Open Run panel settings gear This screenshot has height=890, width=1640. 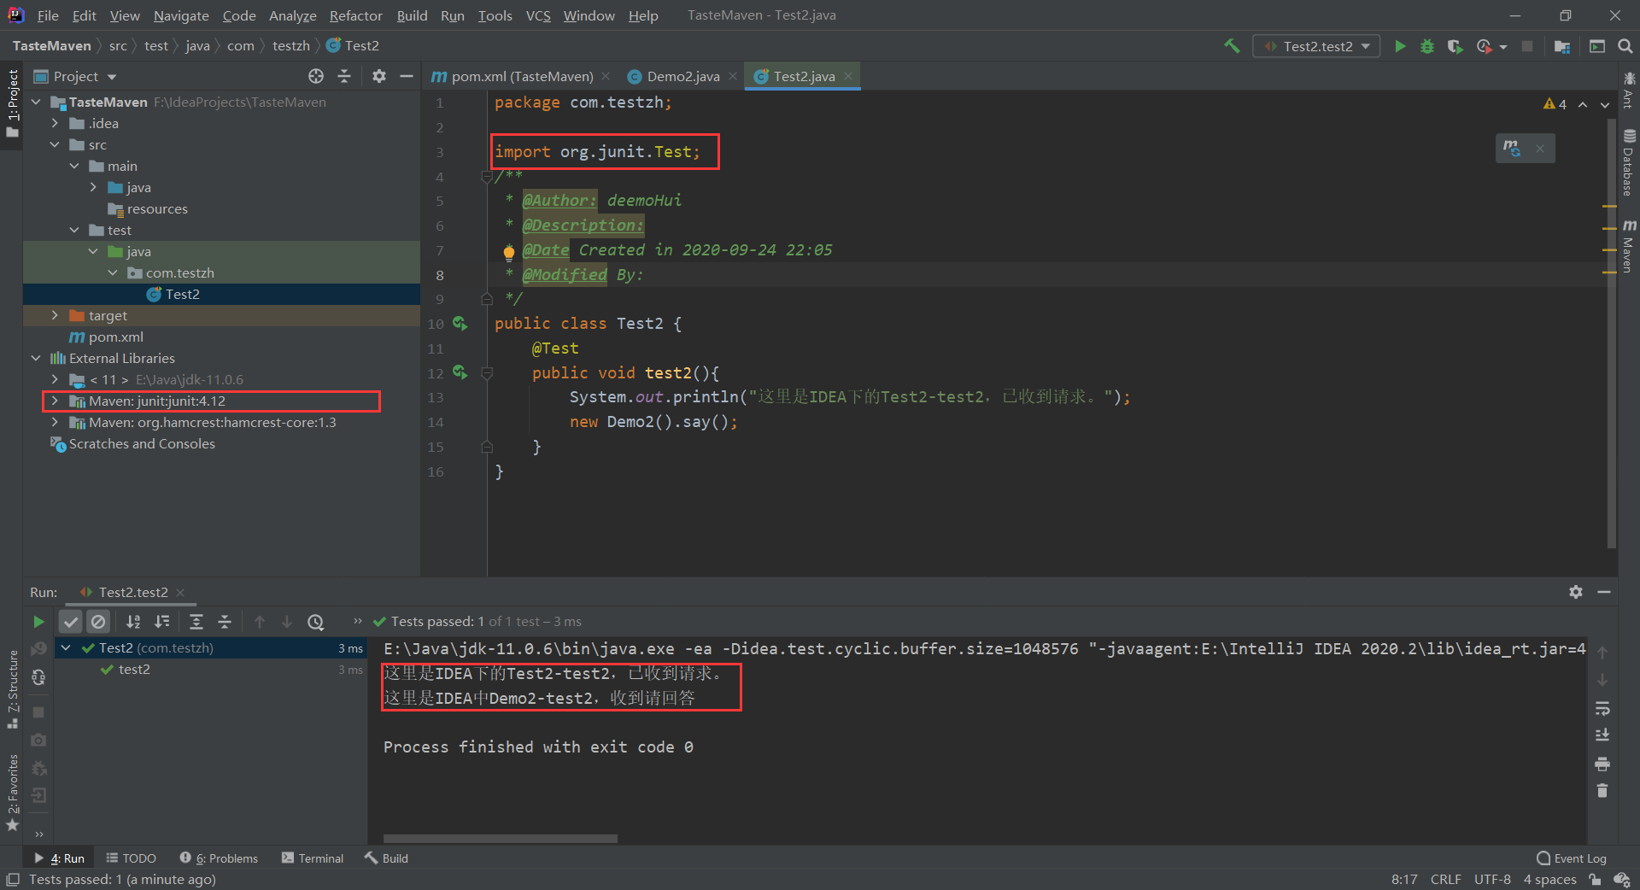[1576, 592]
